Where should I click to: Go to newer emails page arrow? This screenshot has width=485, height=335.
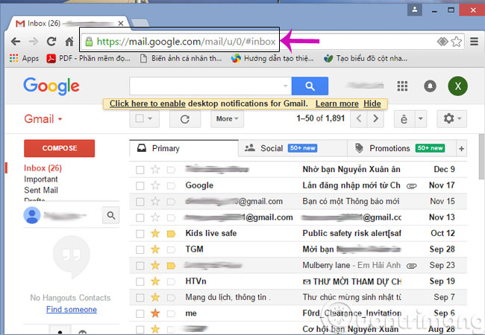tap(359, 118)
